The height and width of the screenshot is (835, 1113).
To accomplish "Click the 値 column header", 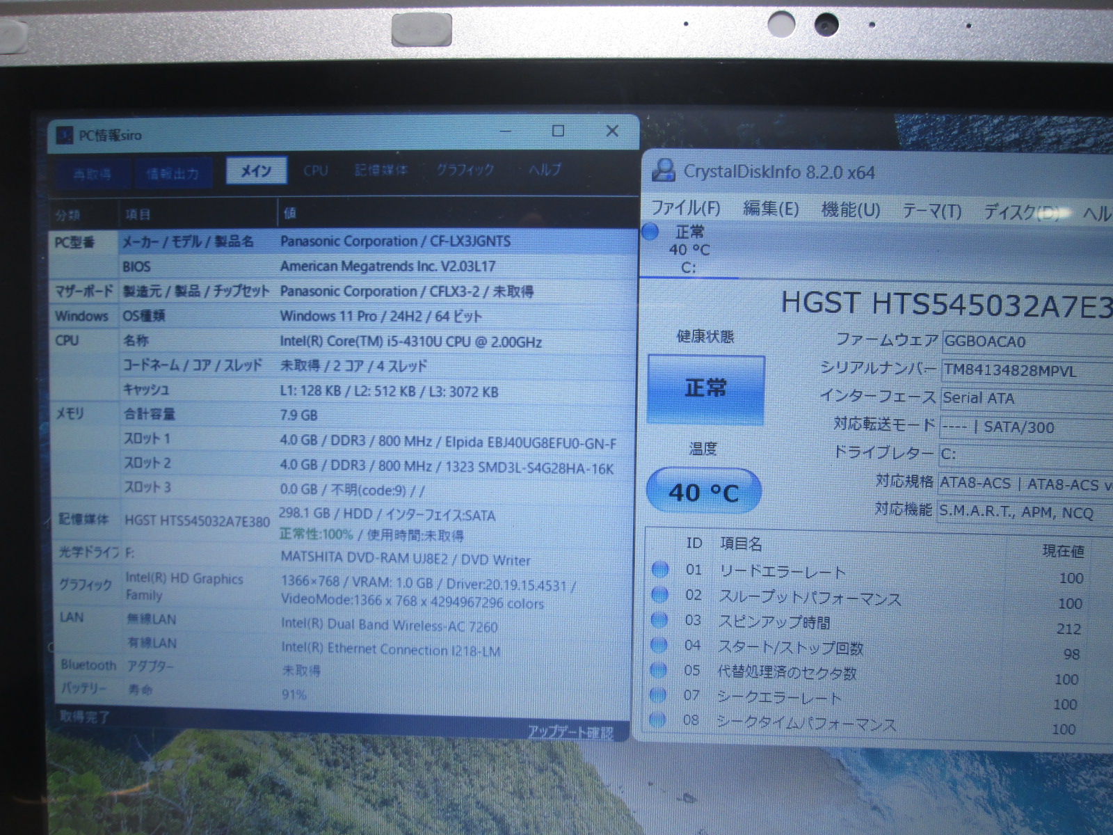I will 290,213.
